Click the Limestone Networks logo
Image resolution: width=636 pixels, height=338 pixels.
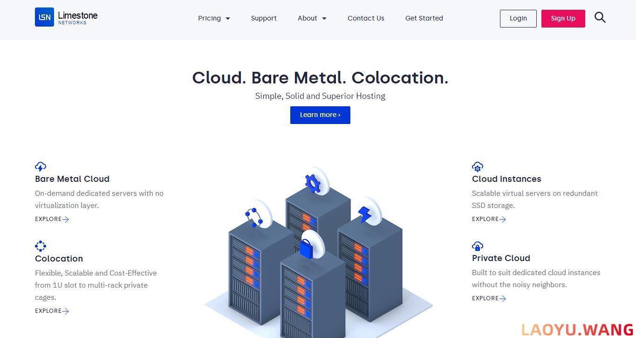click(x=66, y=17)
